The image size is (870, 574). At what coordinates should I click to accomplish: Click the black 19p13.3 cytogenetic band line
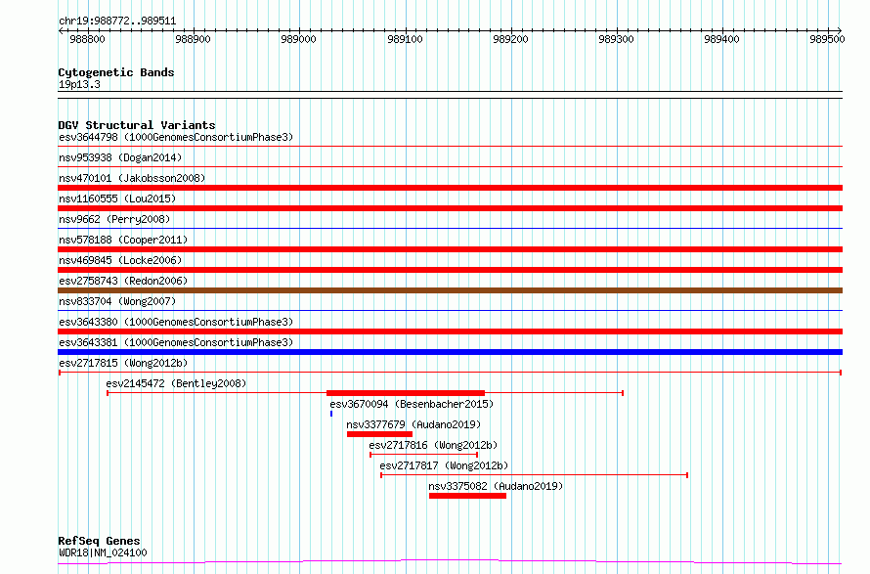pos(450,95)
